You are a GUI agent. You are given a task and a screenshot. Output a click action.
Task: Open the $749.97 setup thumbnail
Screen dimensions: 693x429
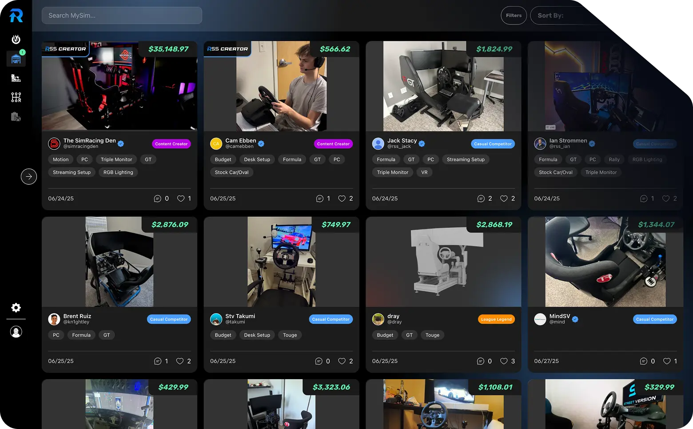pos(282,262)
